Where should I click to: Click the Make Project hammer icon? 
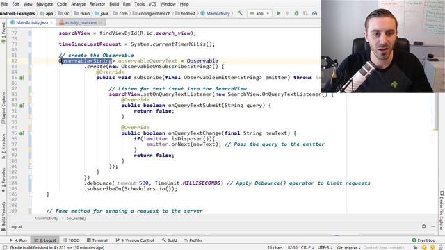pyautogui.click(x=240, y=13)
